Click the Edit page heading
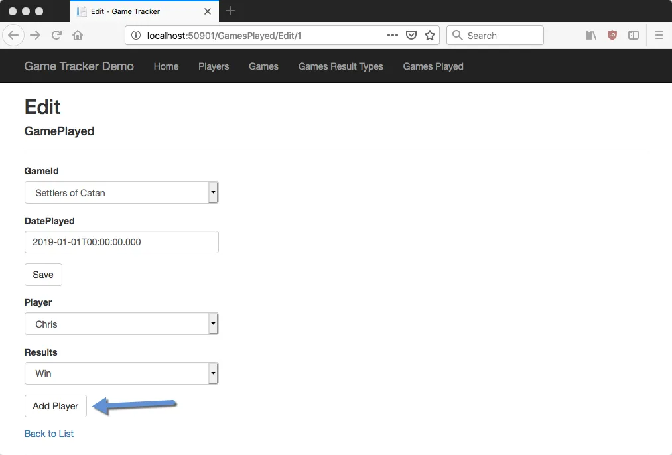Viewport: 672px width, 455px height. click(x=42, y=107)
